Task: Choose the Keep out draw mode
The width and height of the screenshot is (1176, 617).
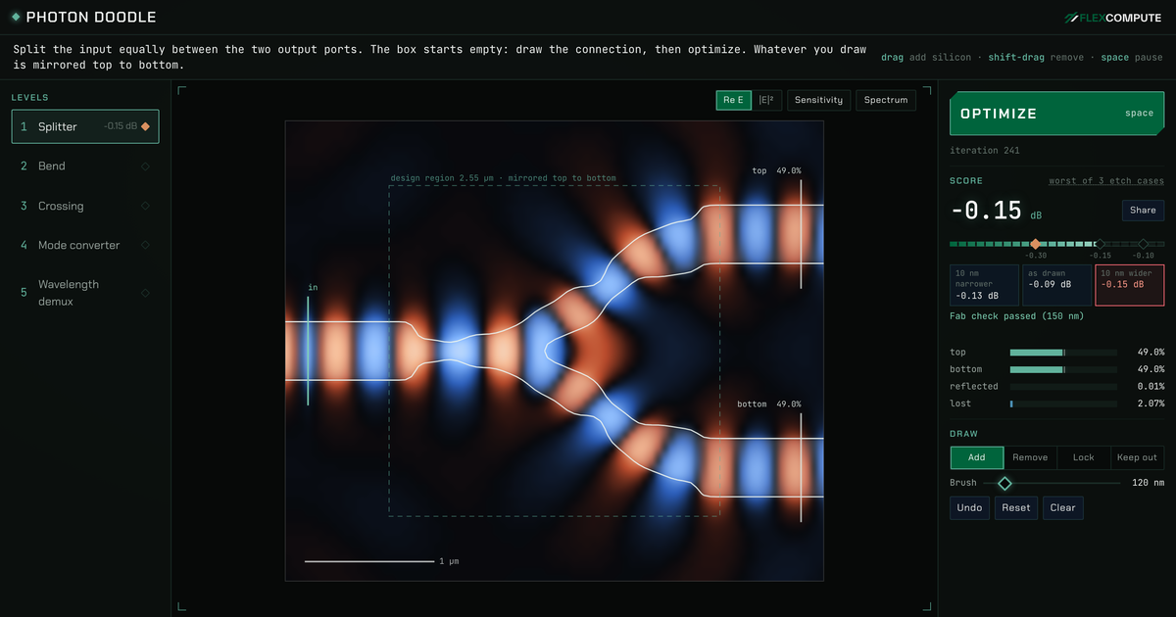Action: [x=1137, y=457]
